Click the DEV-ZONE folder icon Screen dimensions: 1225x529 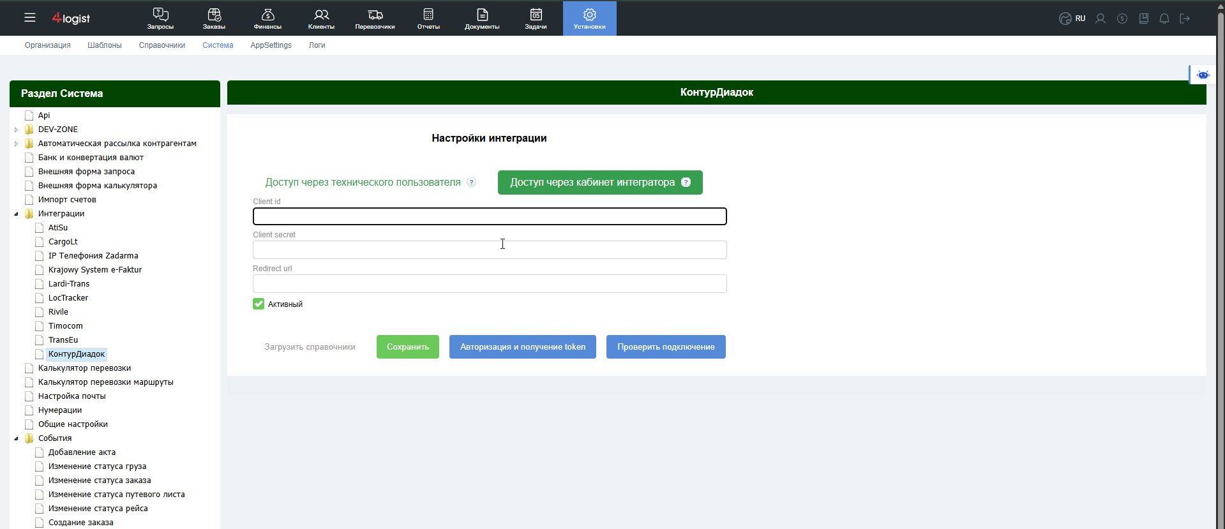click(x=29, y=130)
